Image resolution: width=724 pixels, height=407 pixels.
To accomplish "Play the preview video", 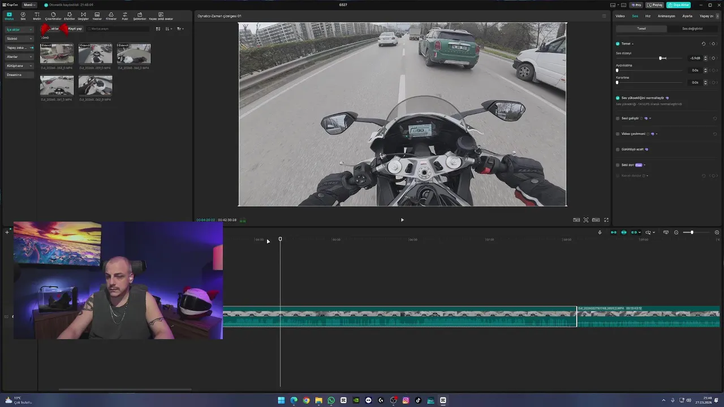I will pos(402,220).
